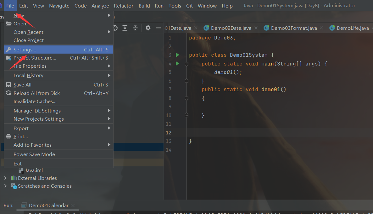Screen dimensions: 373x214
Task: Open the Edit menu
Action: click(23, 6)
